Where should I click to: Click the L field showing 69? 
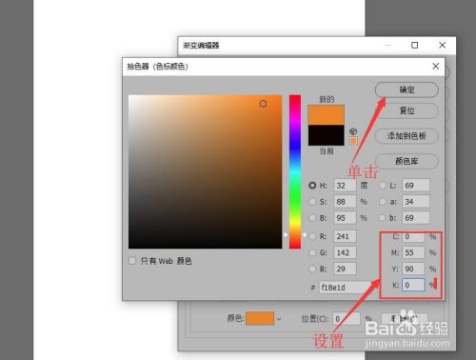coord(416,186)
